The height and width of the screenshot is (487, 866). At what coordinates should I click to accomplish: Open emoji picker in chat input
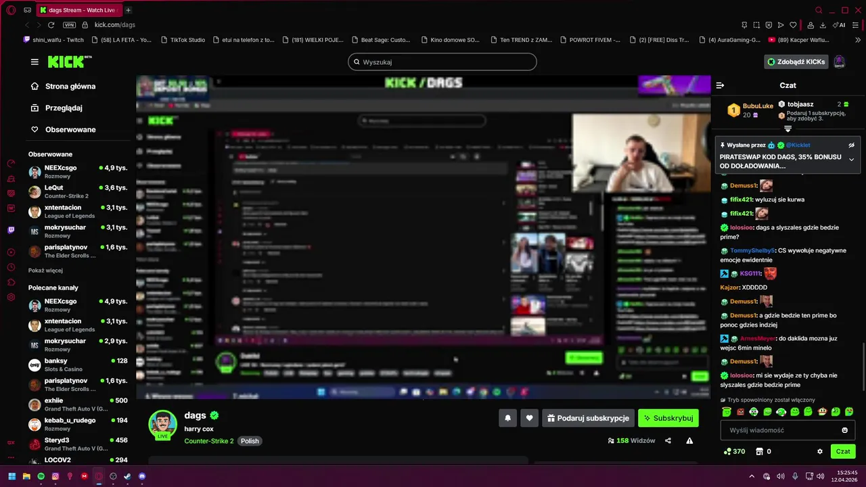point(844,430)
